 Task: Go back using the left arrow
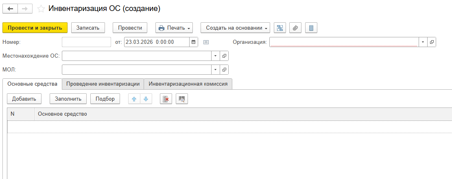[x=10, y=9]
